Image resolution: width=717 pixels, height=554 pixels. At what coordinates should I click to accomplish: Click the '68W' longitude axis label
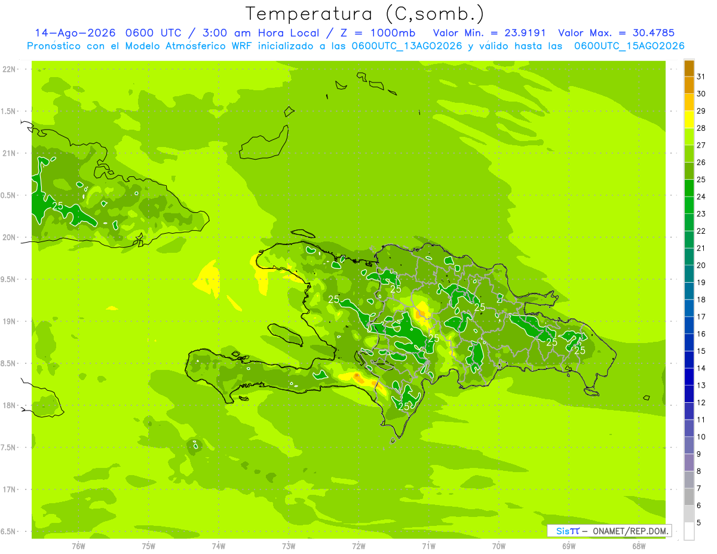[x=639, y=546]
